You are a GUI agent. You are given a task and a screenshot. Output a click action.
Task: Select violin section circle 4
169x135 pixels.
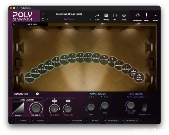(49, 65)
